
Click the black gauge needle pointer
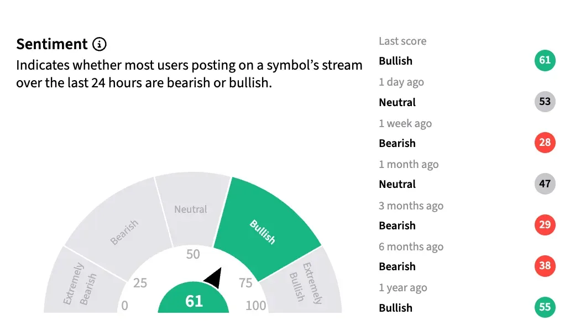click(x=214, y=278)
